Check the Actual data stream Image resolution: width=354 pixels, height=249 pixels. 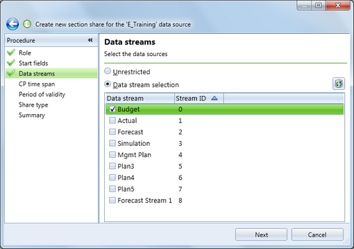(x=112, y=120)
